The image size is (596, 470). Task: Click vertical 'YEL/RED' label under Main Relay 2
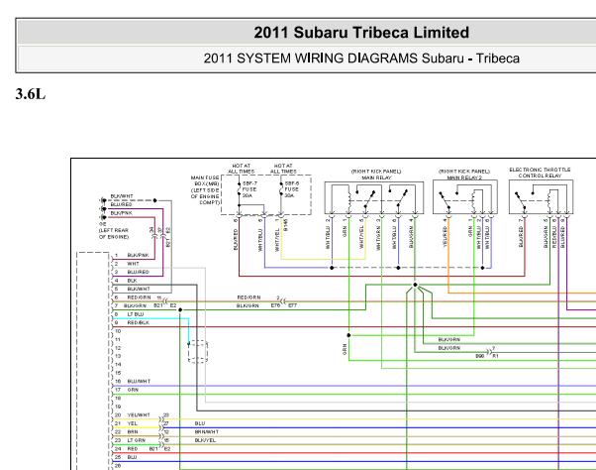click(x=446, y=236)
